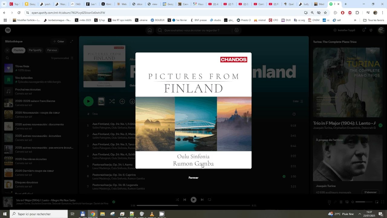Open the 'Prochaines écoutes' playlist

[x=40, y=91]
